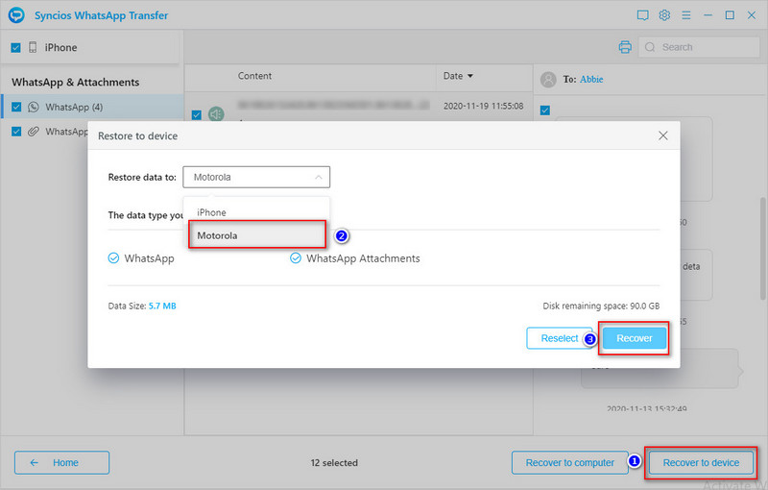768x490 pixels.
Task: Select WhatsApp (4) category in sidebar
Action: pyautogui.click(x=92, y=107)
